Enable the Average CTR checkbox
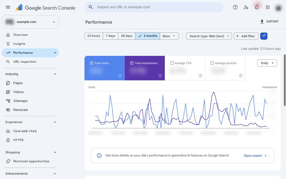Screen dimensions: 286x179 click(x=172, y=63)
